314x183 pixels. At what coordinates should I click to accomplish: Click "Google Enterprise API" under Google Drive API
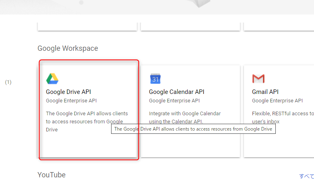[71, 101]
